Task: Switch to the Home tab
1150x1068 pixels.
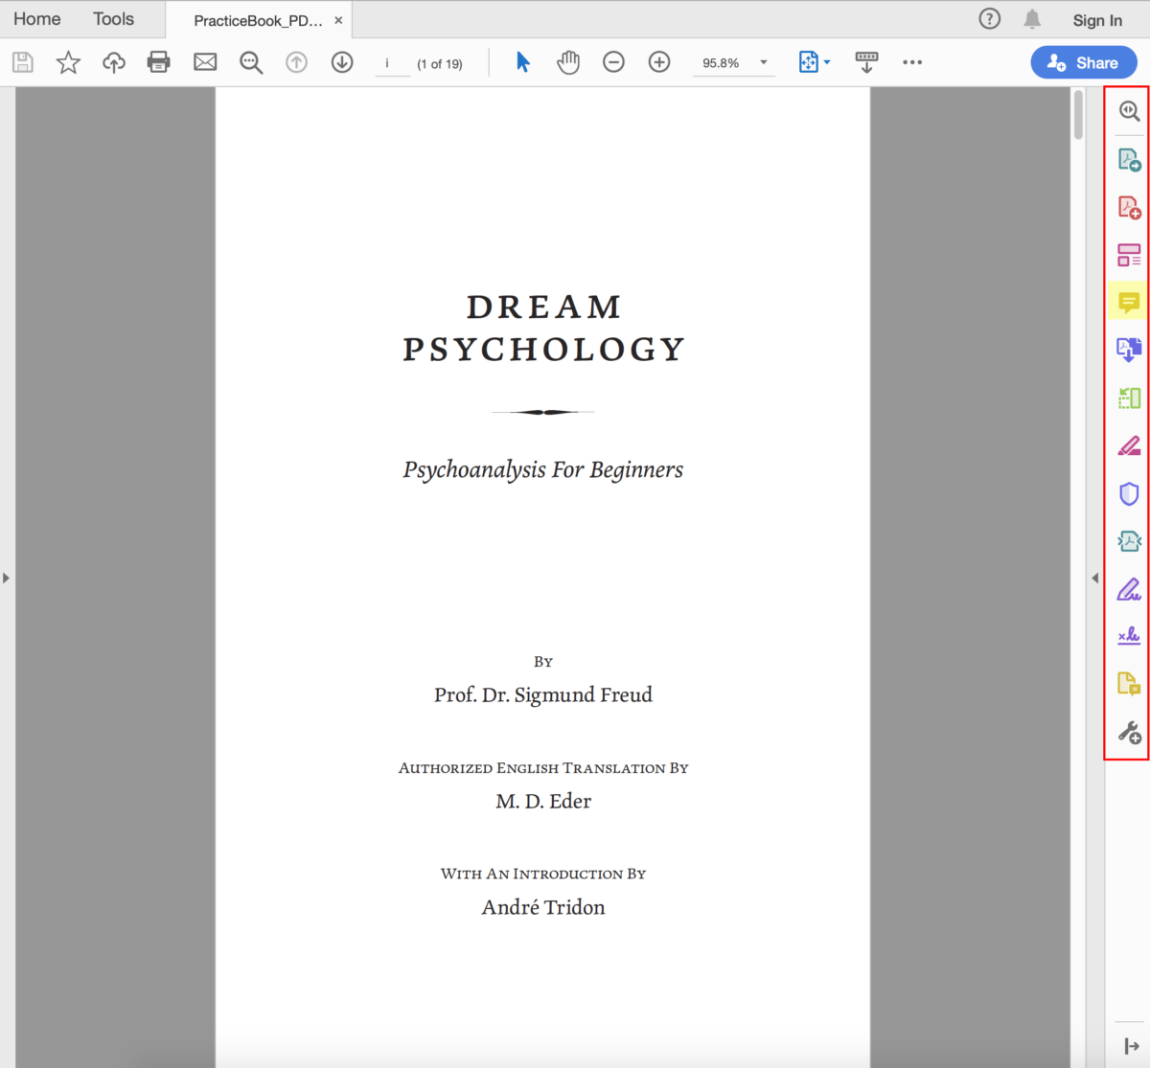Action: tap(37, 18)
